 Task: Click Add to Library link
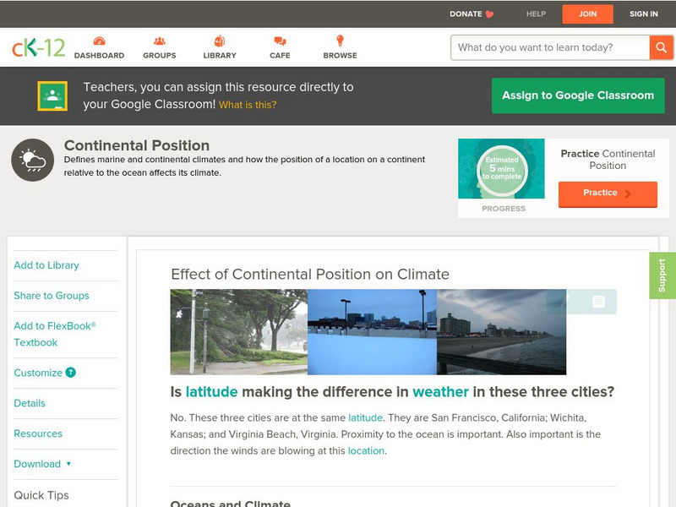point(46,265)
